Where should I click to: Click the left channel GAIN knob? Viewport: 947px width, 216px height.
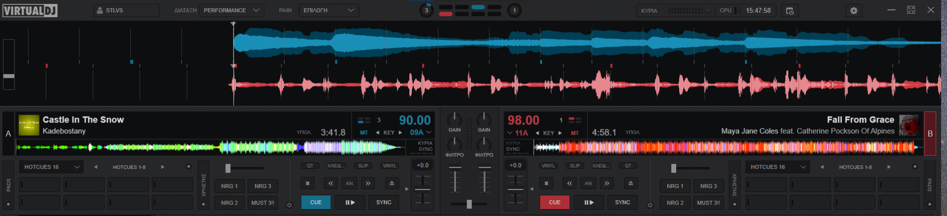(454, 119)
